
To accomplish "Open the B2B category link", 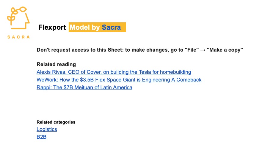I will click(x=42, y=137).
